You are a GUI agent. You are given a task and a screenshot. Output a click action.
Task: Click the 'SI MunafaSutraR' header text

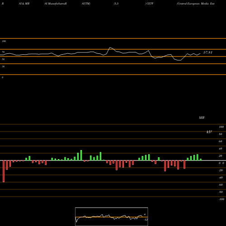[56, 4]
